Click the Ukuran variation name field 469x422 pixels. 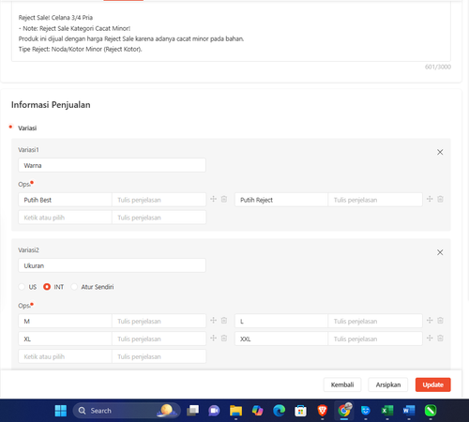pos(112,265)
